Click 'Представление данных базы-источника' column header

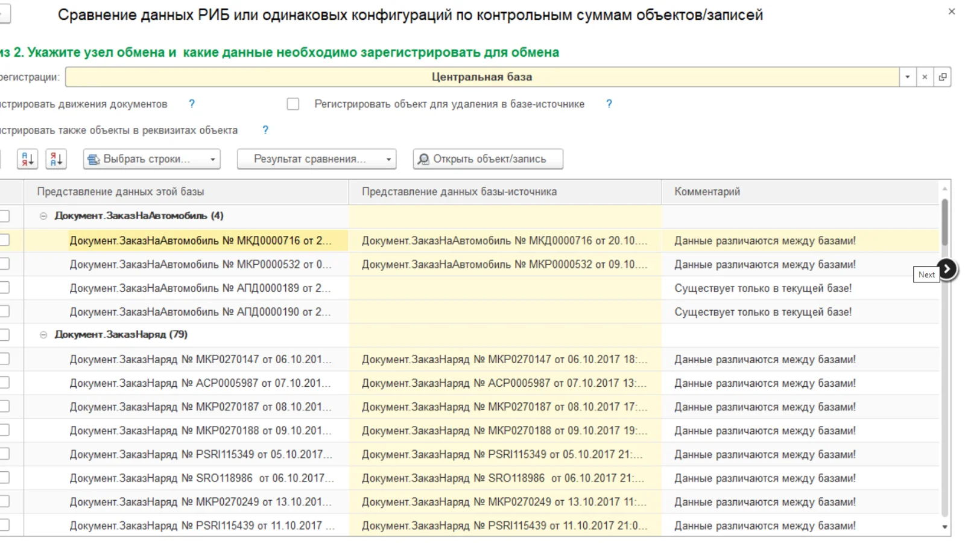click(505, 192)
